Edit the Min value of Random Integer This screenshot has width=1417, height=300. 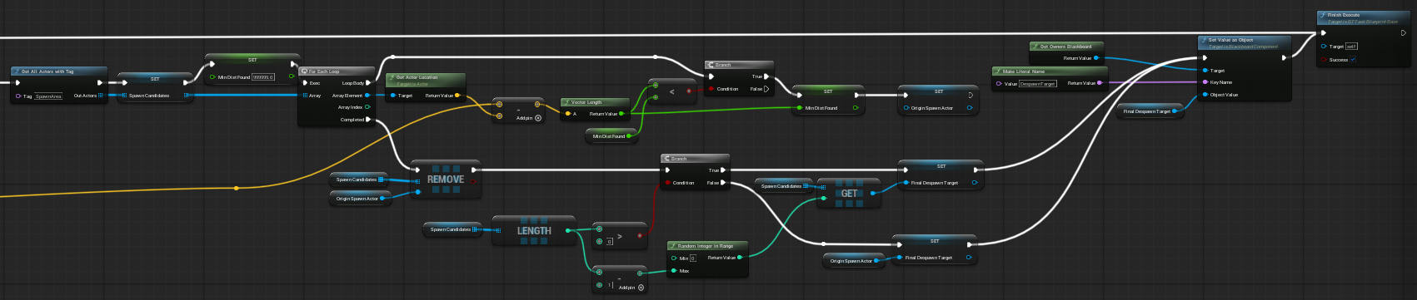692,258
